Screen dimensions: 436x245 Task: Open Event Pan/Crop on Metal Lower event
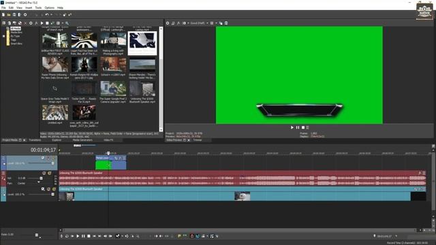[x=116, y=159]
